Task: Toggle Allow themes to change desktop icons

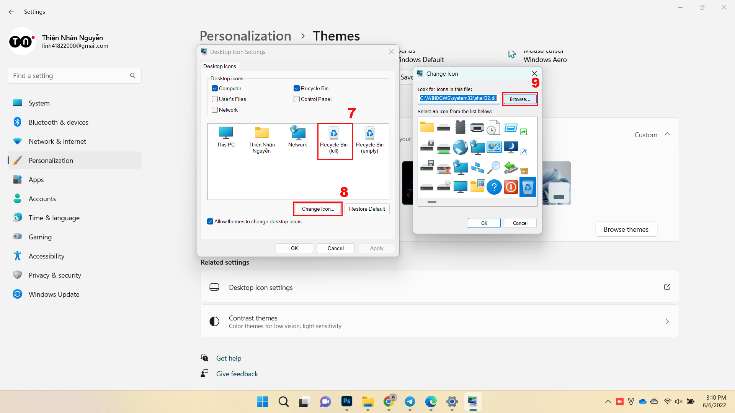Action: point(210,221)
